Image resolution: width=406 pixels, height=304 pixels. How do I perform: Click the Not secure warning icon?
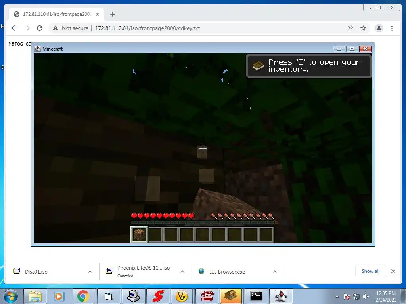(56, 28)
